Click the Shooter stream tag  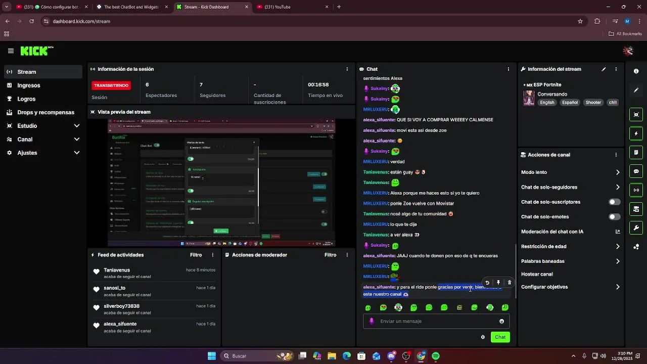point(593,103)
